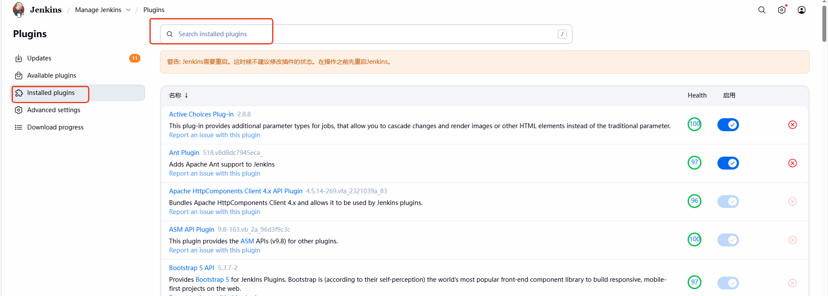Viewport: 828px width, 296px height.
Task: Click the 启用 column header
Action: [729, 95]
